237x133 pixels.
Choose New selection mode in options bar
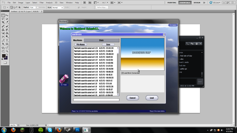point(12,7)
